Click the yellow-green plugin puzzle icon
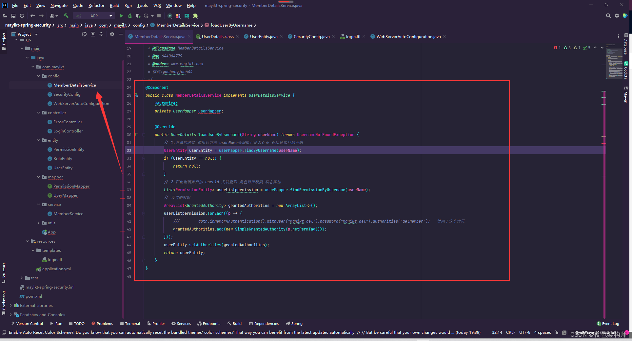 pos(196,16)
